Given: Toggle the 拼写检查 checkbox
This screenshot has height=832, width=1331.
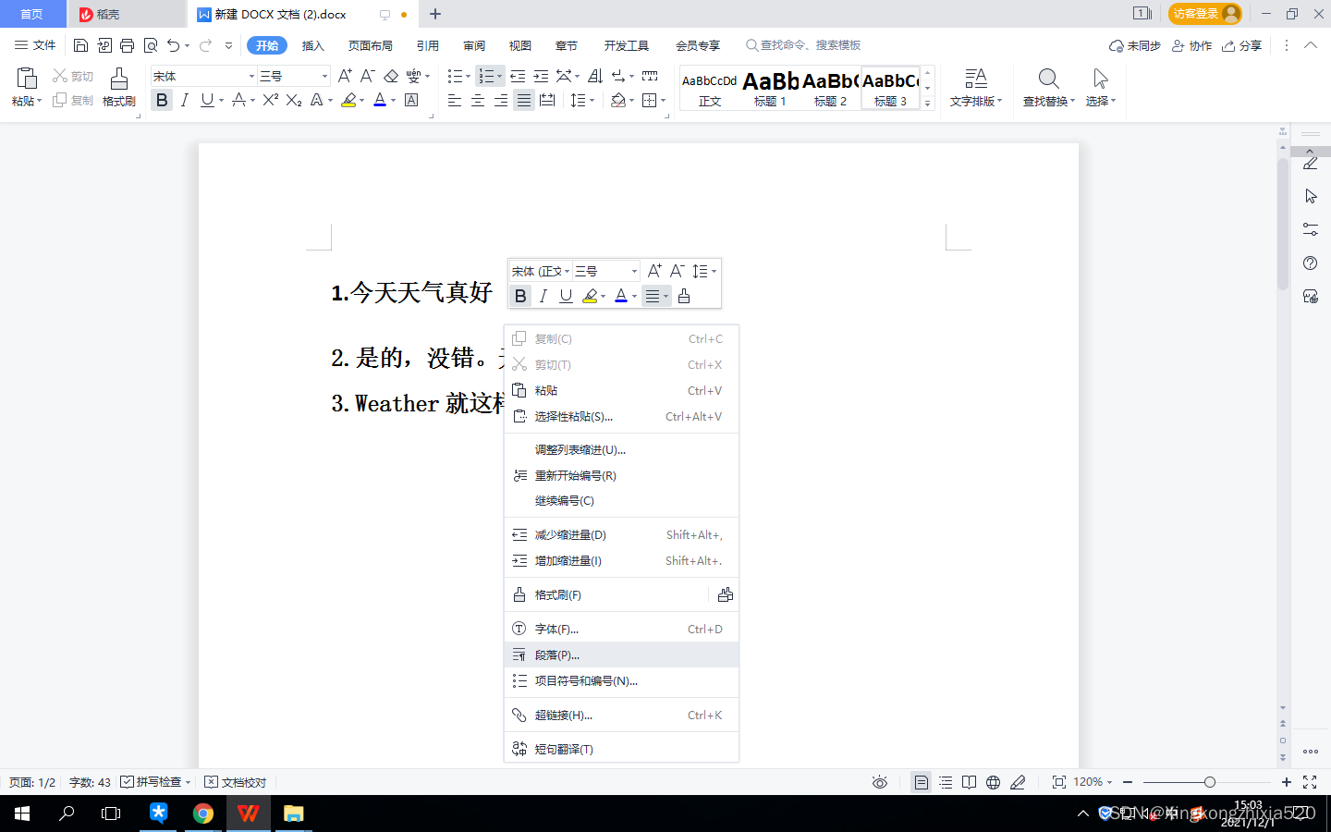Looking at the screenshot, I should [x=127, y=782].
